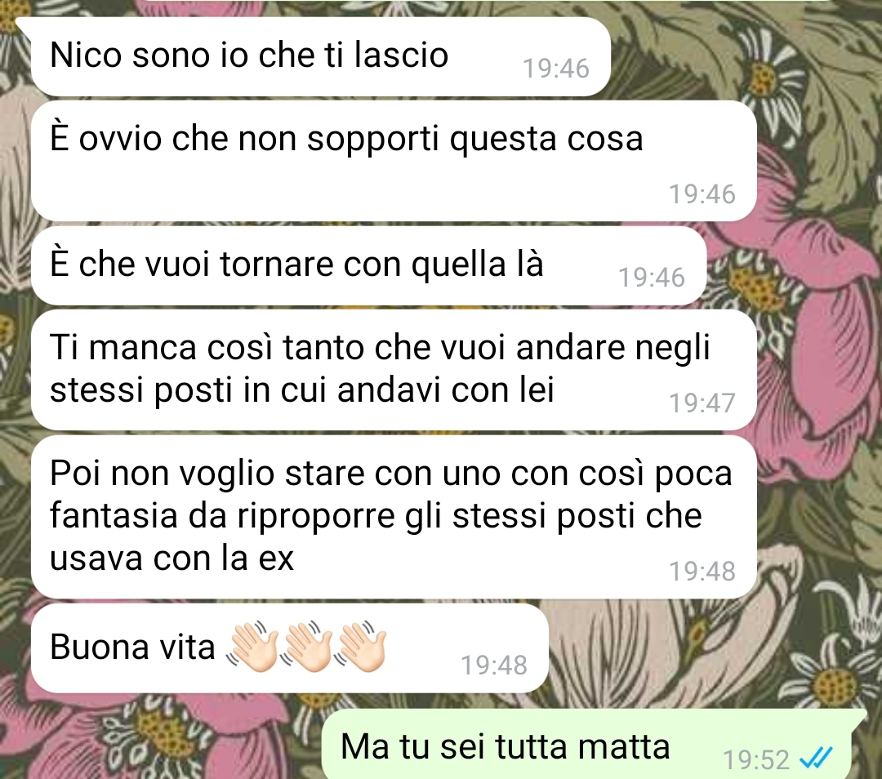Viewport: 882px width, 779px height.
Task: Click the 19:46 timestamp on 'Nico sono io' message
Action: click(556, 69)
